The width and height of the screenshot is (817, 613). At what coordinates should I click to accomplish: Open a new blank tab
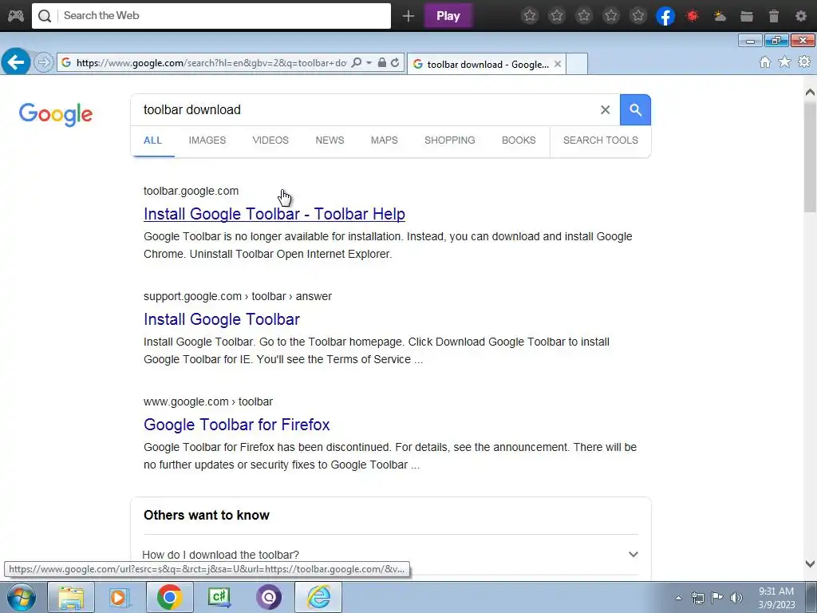(577, 64)
